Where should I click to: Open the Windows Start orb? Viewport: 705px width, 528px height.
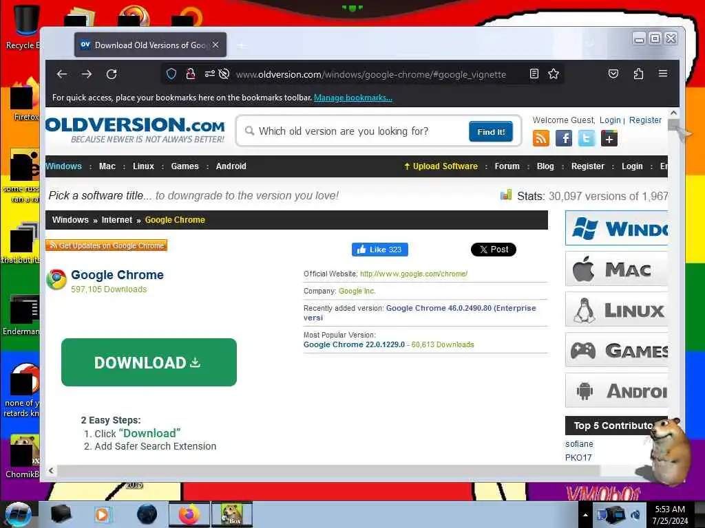coord(18,514)
